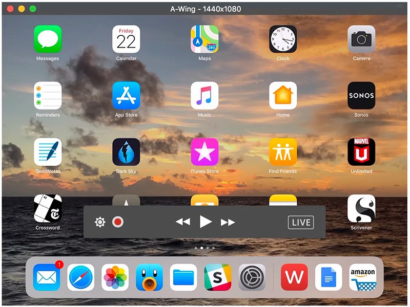Open the Calendar app
This screenshot has height=307, width=410.
pyautogui.click(x=126, y=39)
